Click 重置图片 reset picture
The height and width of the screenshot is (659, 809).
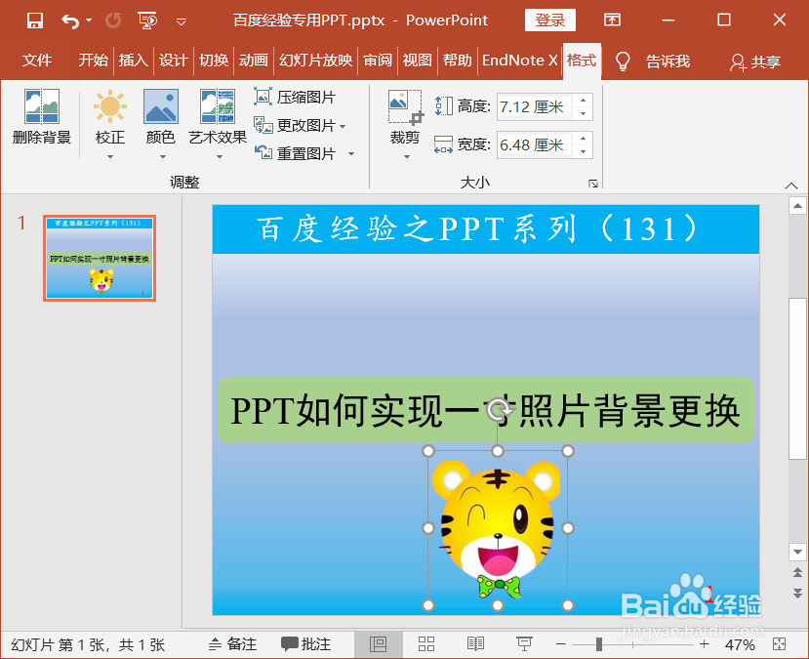pos(295,153)
